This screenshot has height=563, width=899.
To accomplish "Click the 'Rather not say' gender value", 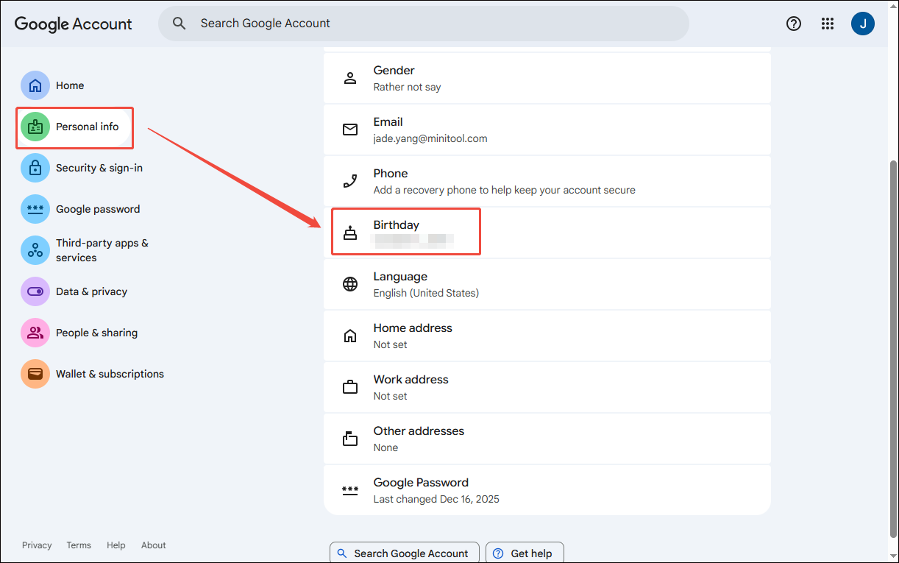I will [x=407, y=87].
